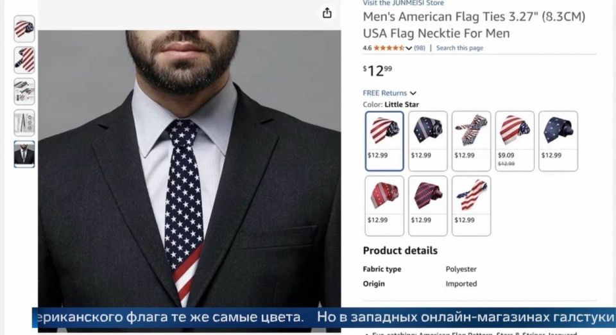Choose the selected Little Star striped swatch
616x335 pixels.
[x=384, y=141]
